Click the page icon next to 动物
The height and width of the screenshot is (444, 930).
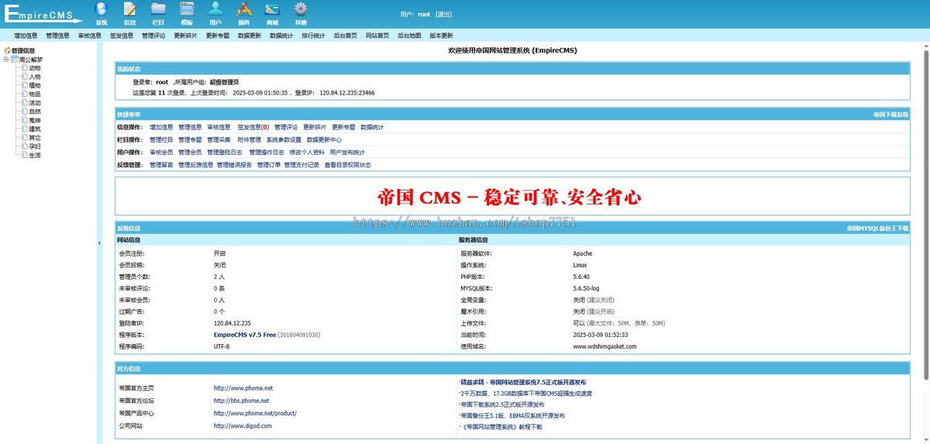pos(25,68)
